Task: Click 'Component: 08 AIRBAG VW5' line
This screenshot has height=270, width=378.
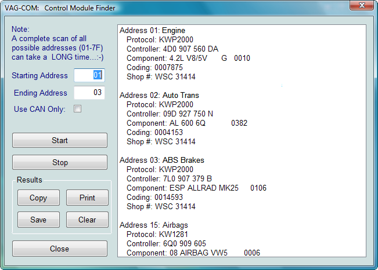Action: 193,253
